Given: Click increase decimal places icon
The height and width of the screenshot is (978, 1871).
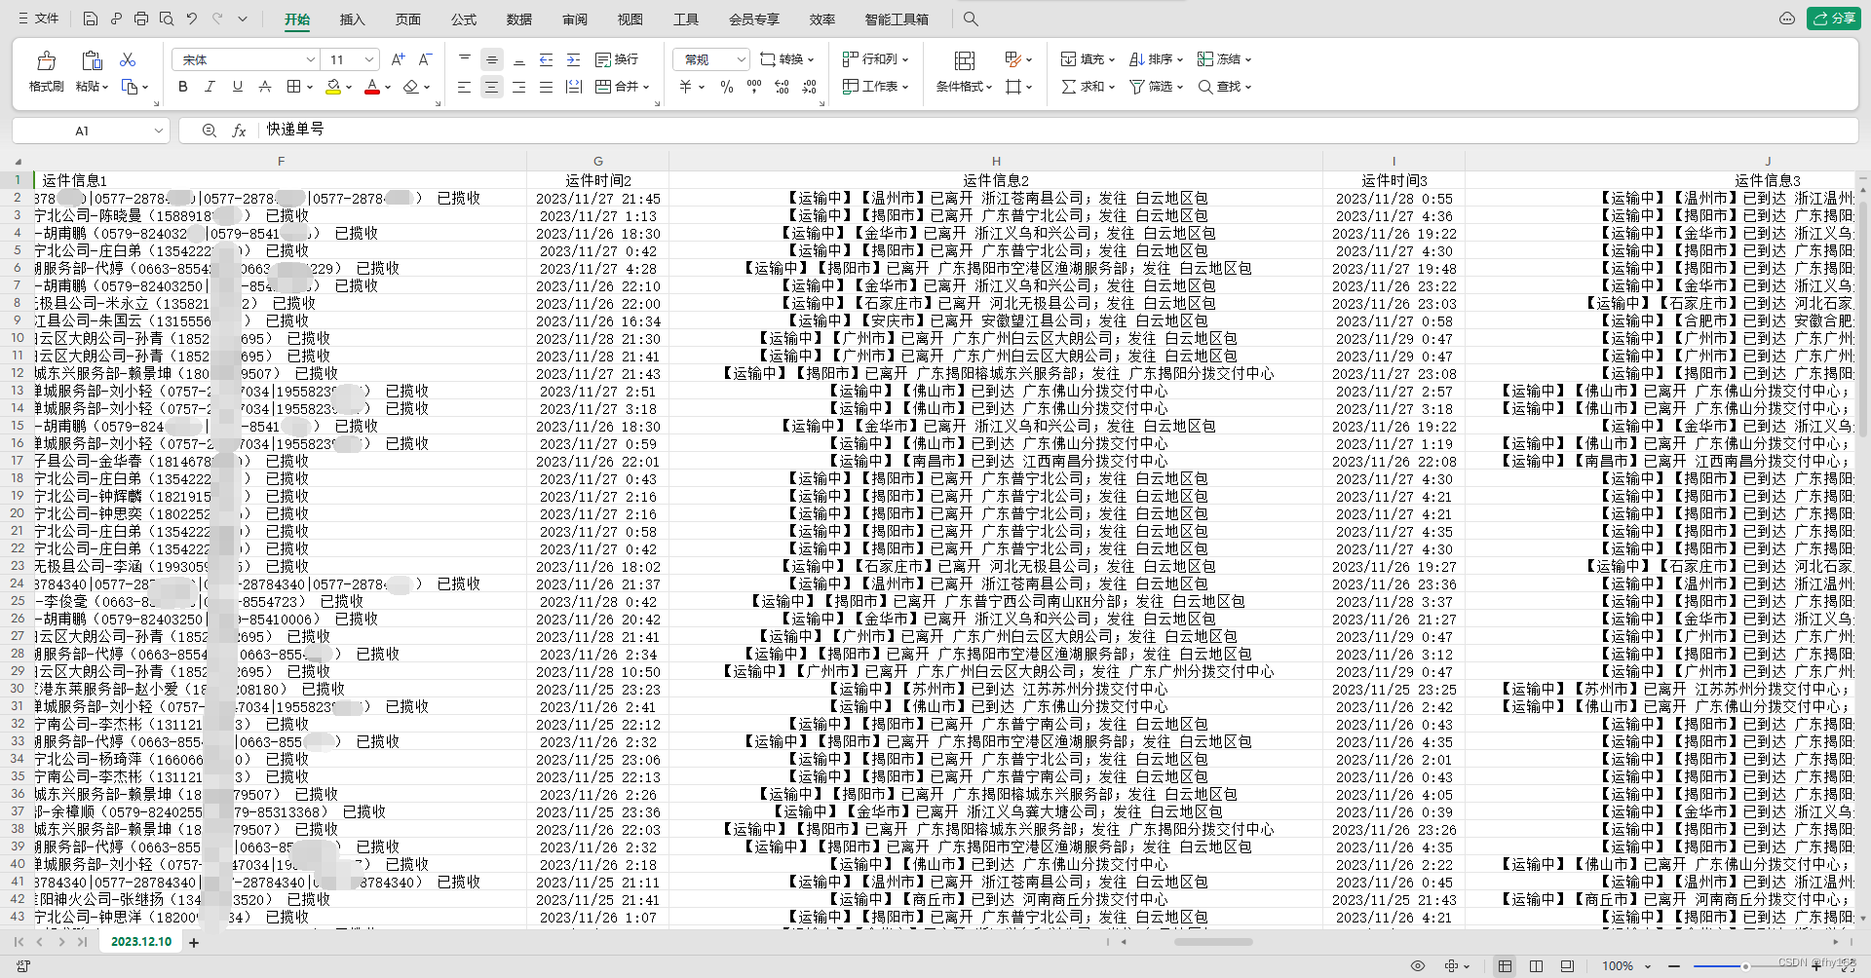Looking at the screenshot, I should tap(782, 87).
